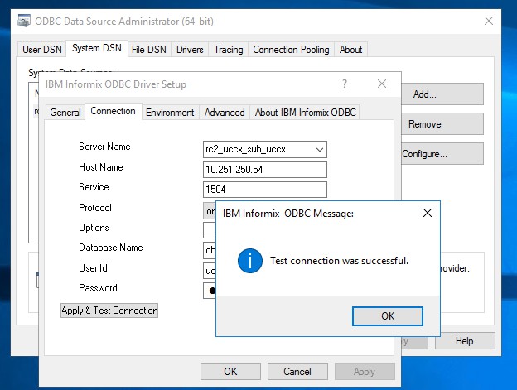The width and height of the screenshot is (517, 390).
Task: Click the Service port field
Action: click(x=265, y=189)
